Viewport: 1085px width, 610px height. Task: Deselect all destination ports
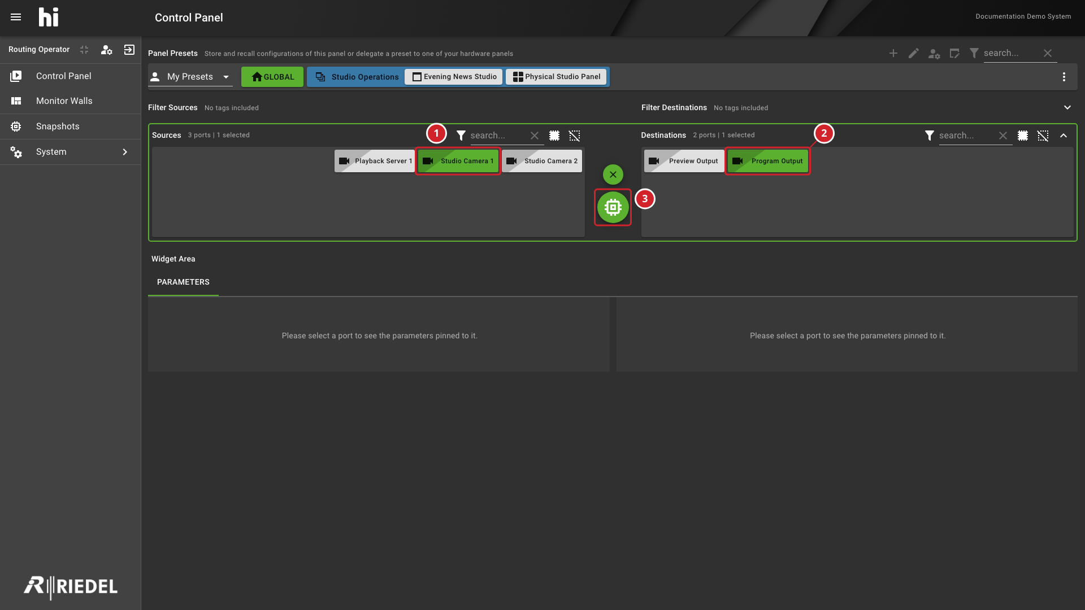click(x=1043, y=136)
